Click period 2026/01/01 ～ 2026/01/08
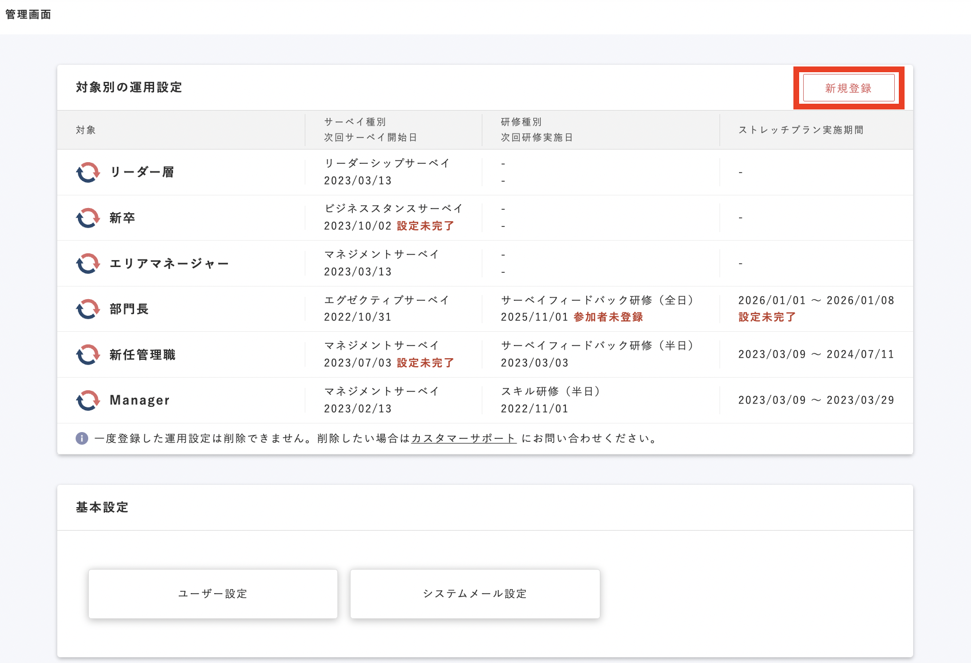971x663 pixels. (816, 300)
